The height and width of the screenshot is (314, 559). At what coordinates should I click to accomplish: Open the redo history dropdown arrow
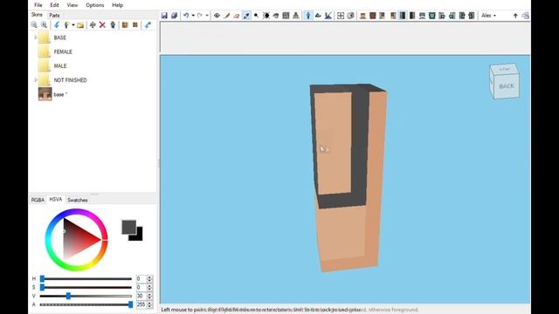207,16
